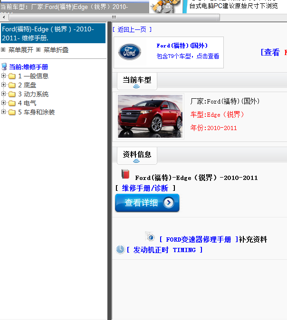
Task: Open 1 一般信息 tree item
Action: [33, 76]
